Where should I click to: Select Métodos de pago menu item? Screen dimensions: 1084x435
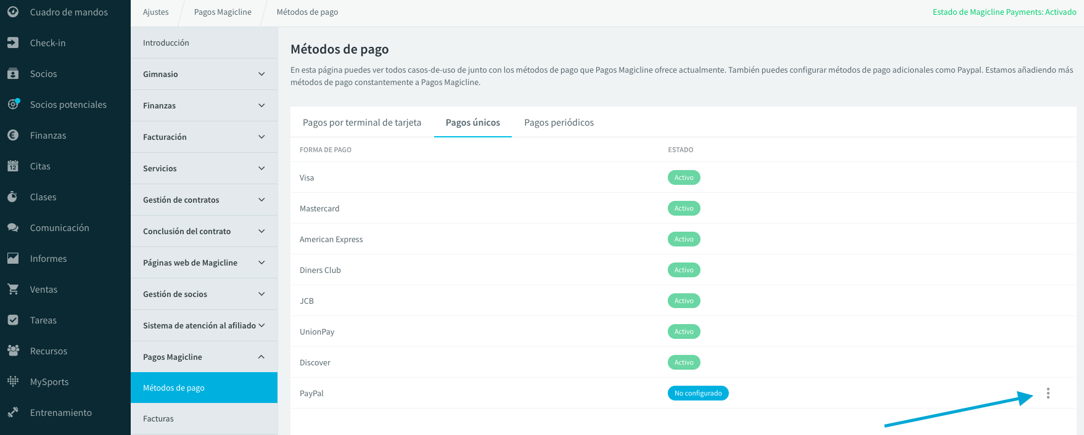click(x=204, y=388)
